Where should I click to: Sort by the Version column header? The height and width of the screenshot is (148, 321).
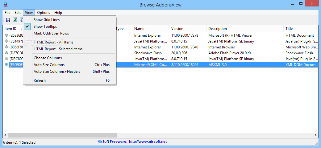188,29
